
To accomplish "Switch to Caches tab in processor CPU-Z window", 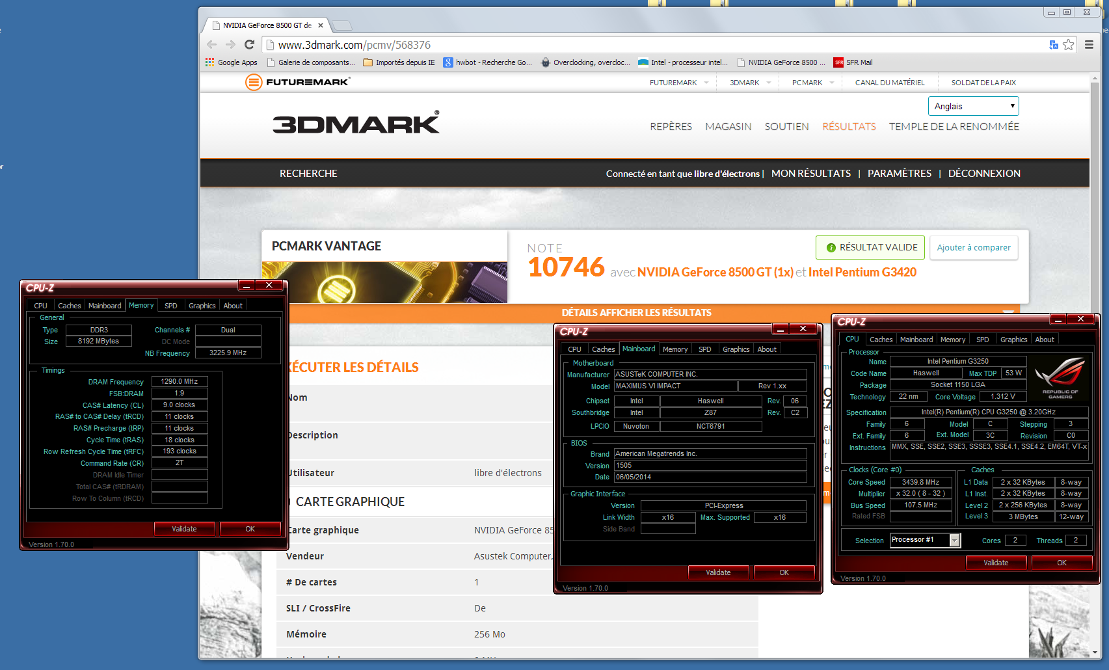I will [881, 340].
